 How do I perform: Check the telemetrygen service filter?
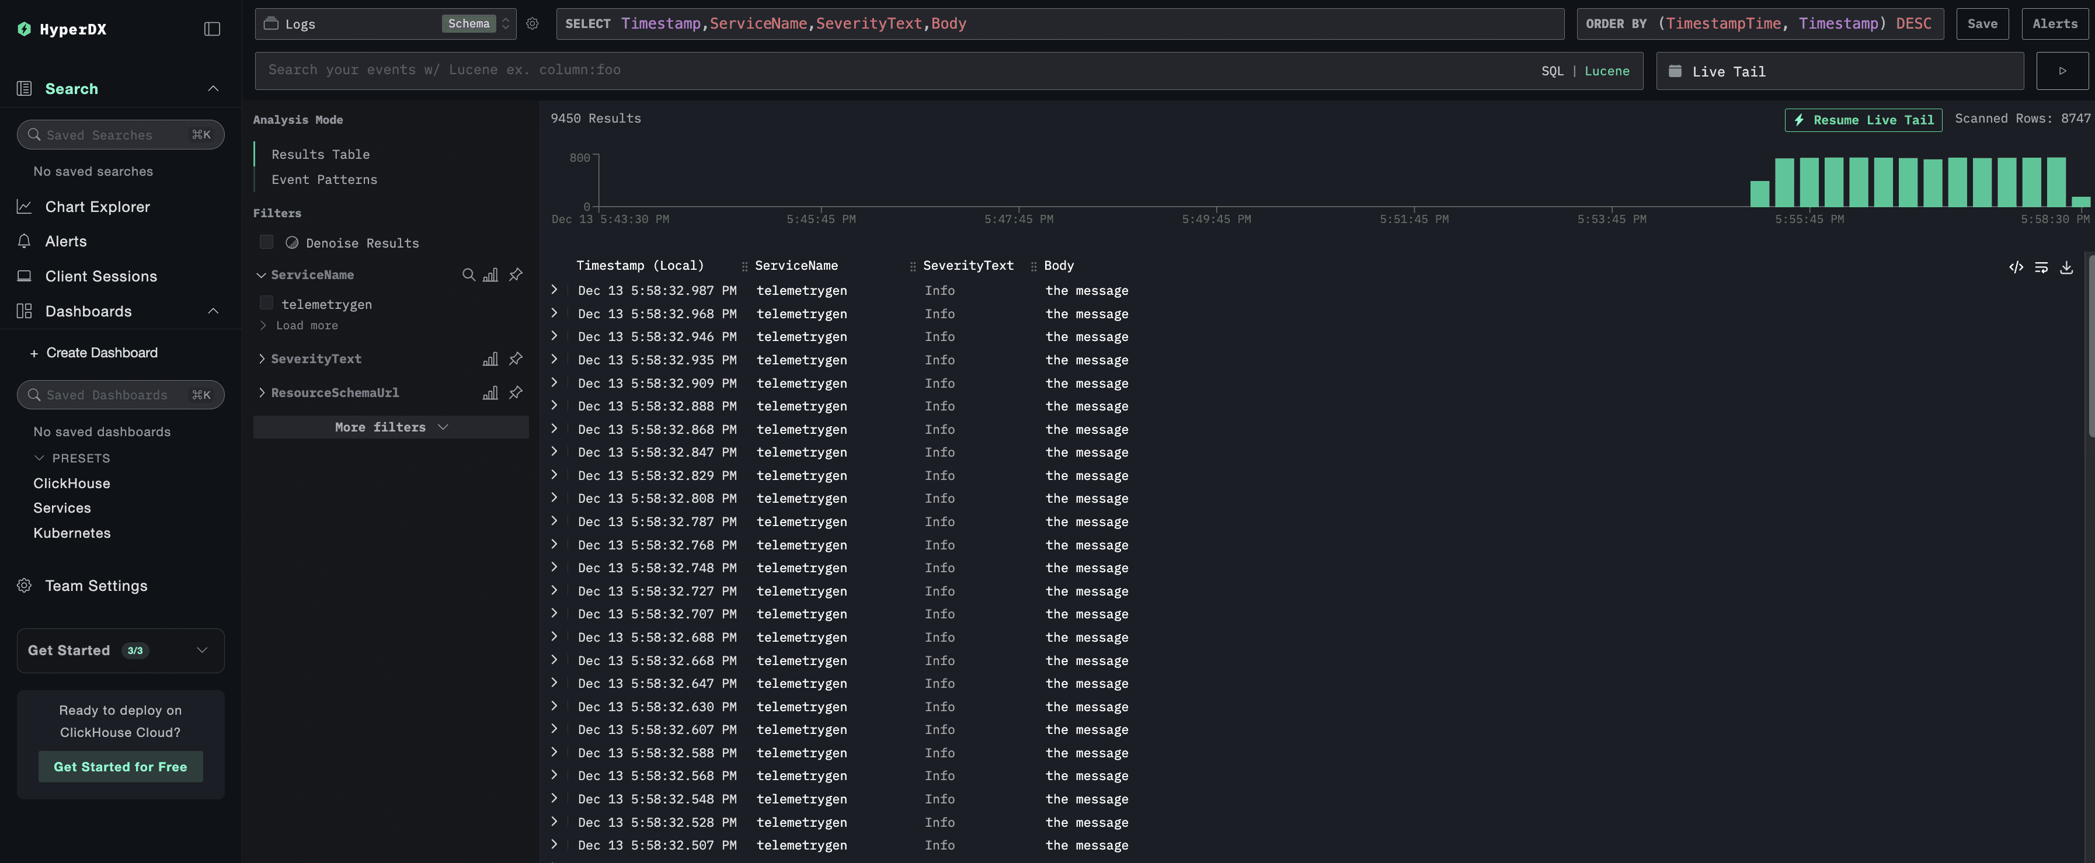[266, 304]
